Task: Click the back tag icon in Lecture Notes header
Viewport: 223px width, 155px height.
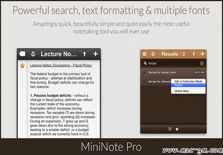Action: pyautogui.click(x=22, y=54)
